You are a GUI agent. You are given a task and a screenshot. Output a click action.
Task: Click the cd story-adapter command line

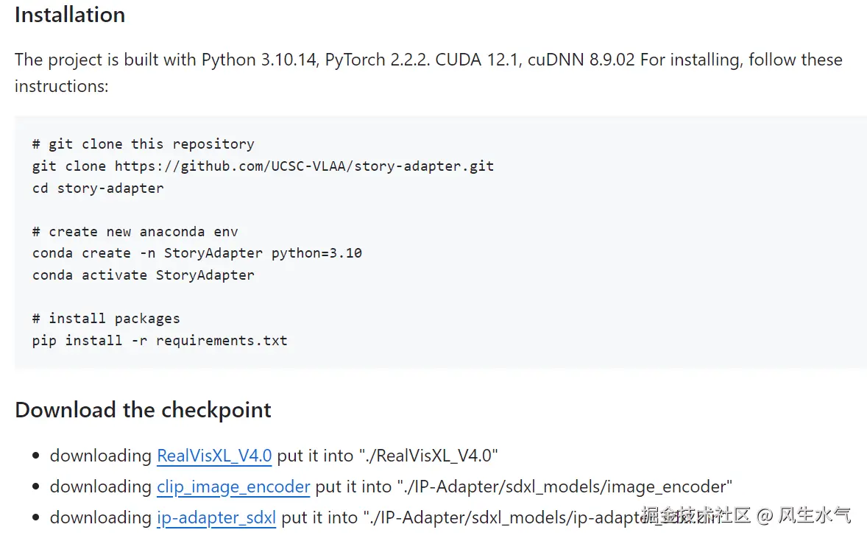pos(98,188)
